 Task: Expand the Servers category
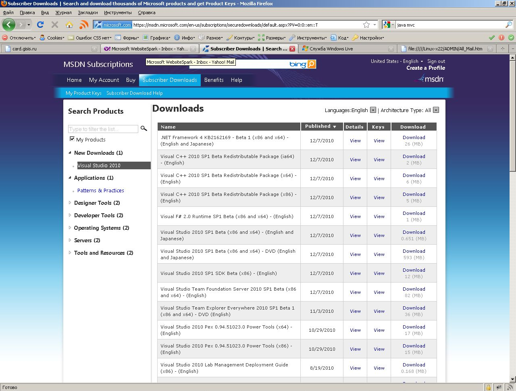point(70,240)
